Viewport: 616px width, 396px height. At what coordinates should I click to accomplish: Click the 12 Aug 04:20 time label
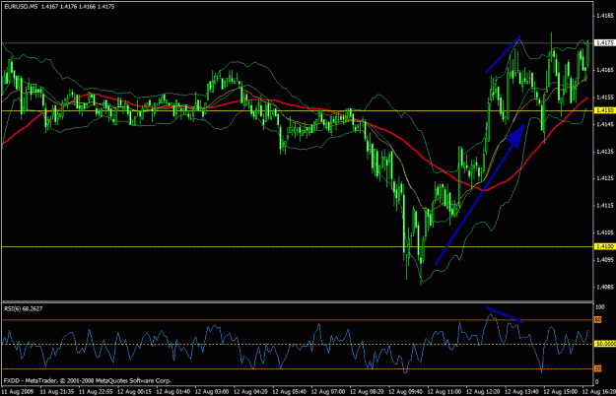click(x=250, y=392)
